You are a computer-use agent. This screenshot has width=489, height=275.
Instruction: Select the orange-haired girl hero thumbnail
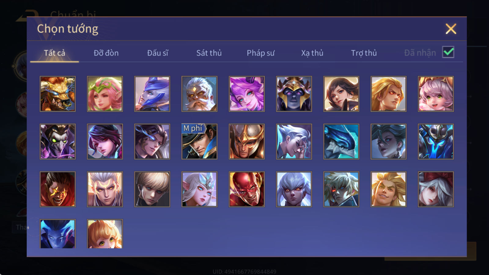tap(105, 234)
